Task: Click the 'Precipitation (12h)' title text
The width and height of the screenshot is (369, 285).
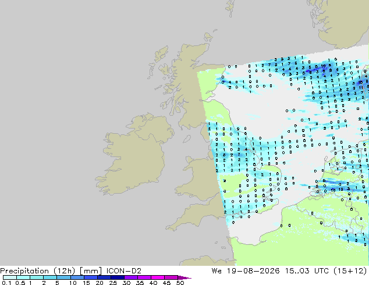Action: 37,271
